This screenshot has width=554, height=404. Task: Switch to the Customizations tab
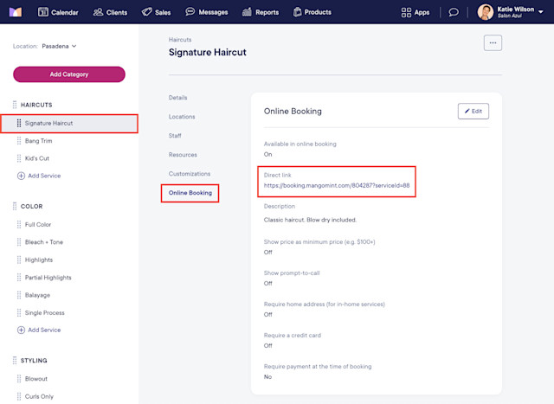click(x=190, y=174)
